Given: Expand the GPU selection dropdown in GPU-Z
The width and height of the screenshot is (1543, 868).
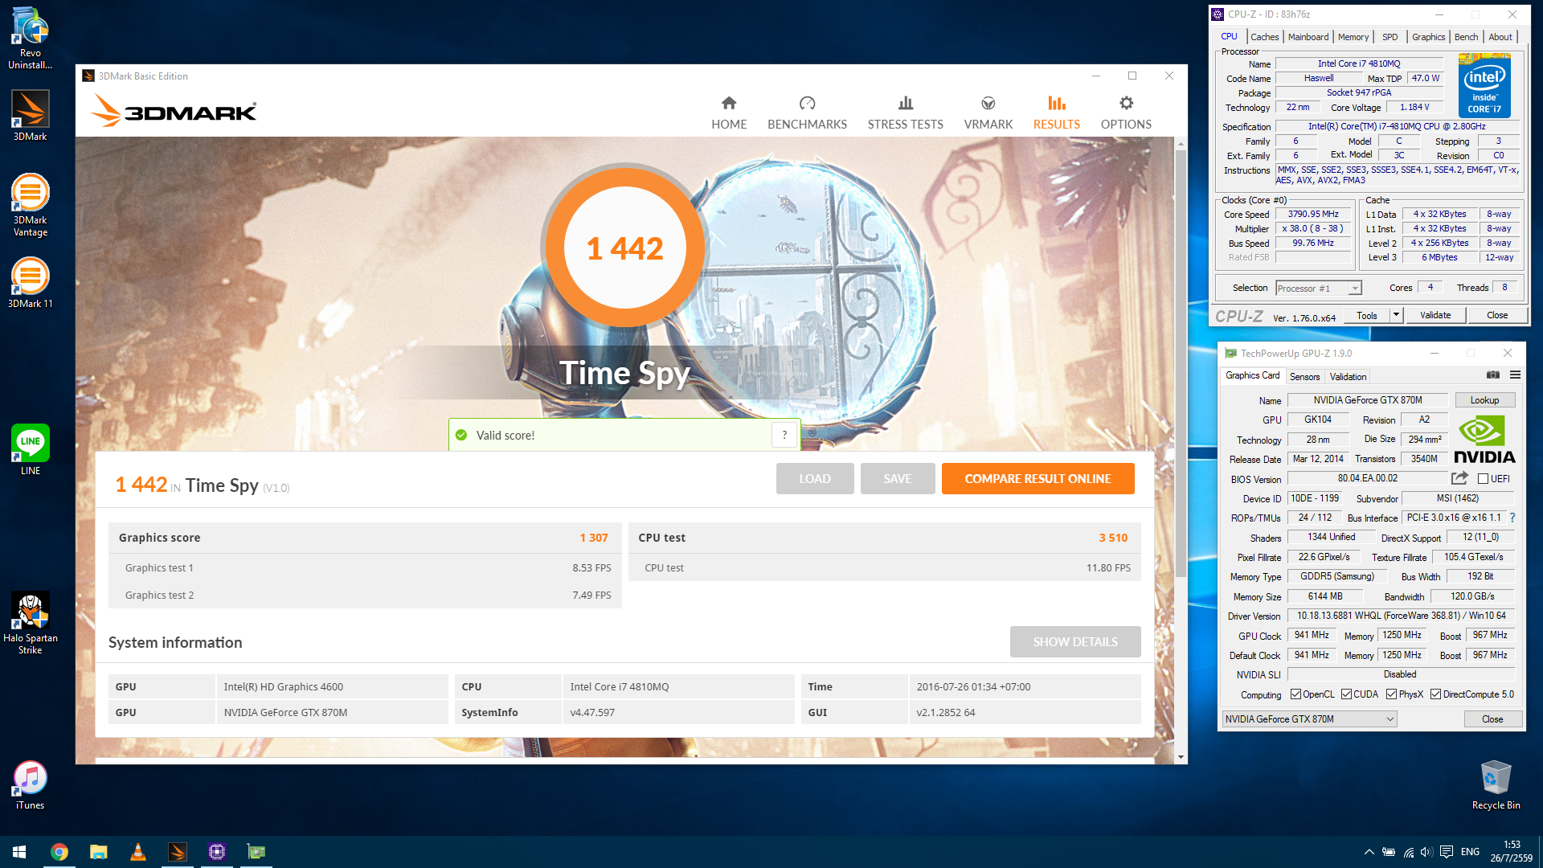Looking at the screenshot, I should [1390, 719].
